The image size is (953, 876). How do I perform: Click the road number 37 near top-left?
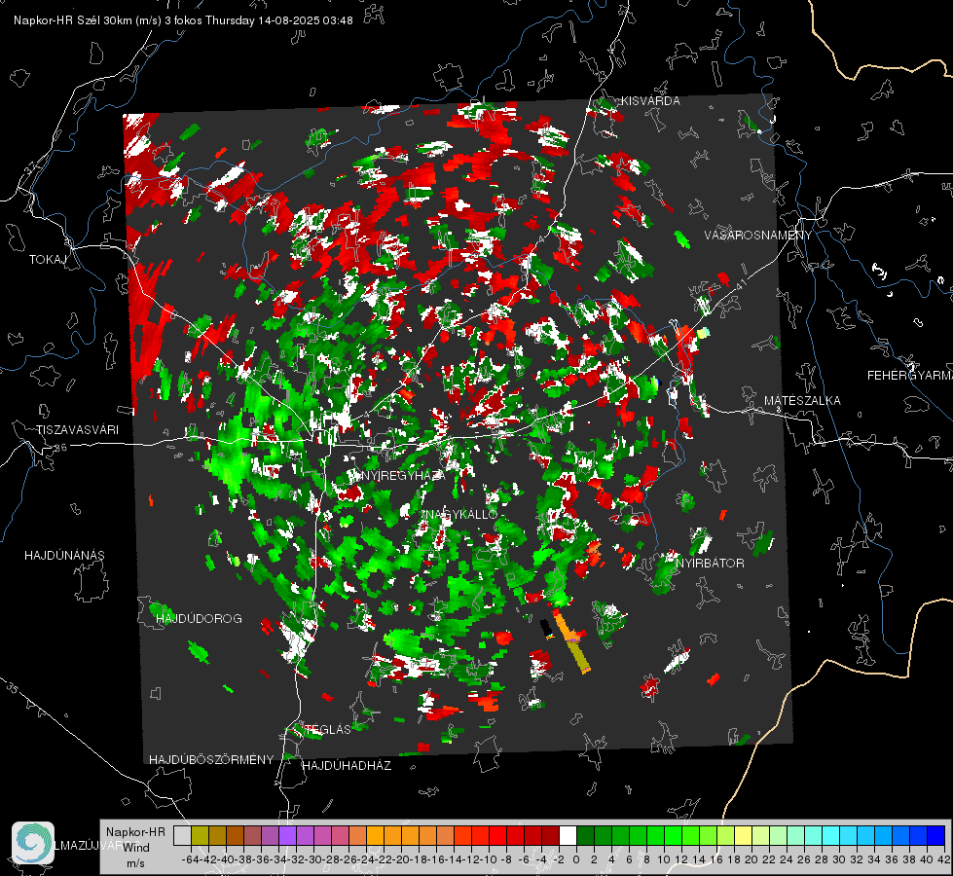(31, 166)
